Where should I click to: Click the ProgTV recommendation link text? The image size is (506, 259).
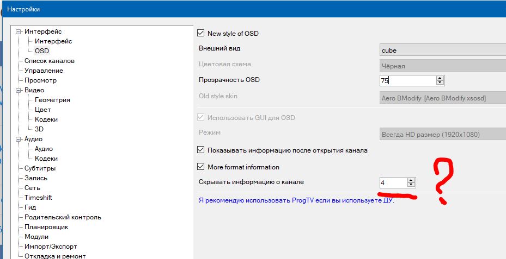pos(297,200)
